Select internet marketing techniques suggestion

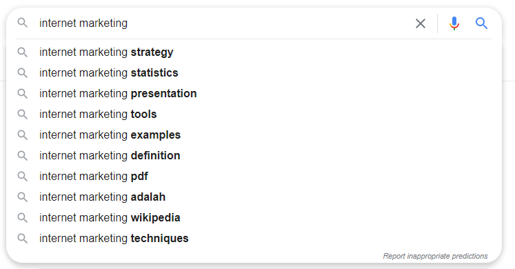pyautogui.click(x=254, y=239)
